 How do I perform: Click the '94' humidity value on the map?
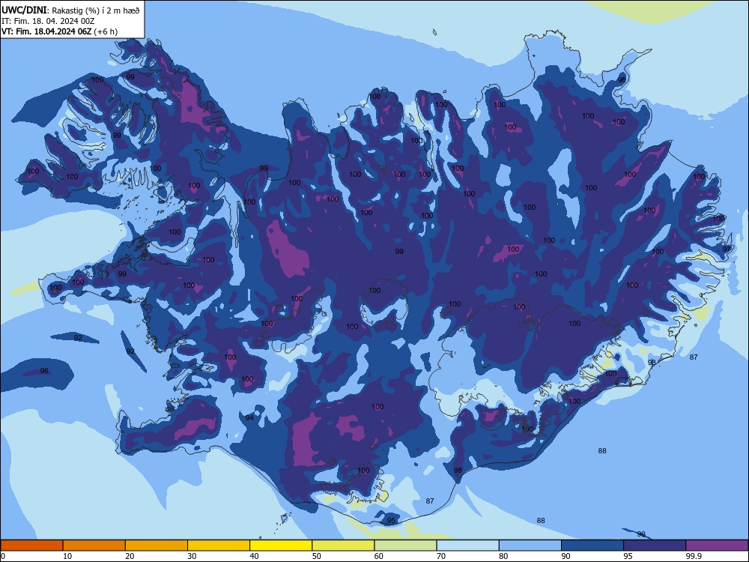tap(249, 417)
